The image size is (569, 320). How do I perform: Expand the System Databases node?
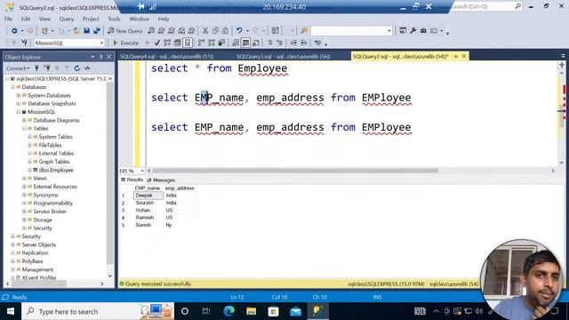click(19, 95)
